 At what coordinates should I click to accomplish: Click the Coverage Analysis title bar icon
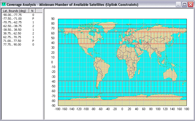click(3, 5)
